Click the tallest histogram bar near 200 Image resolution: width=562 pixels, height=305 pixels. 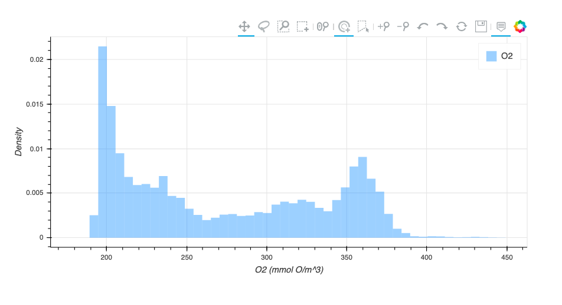[x=103, y=141]
